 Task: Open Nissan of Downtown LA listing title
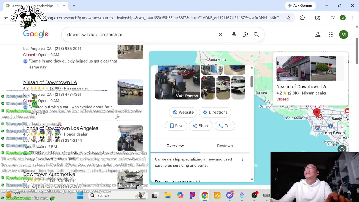(50, 82)
